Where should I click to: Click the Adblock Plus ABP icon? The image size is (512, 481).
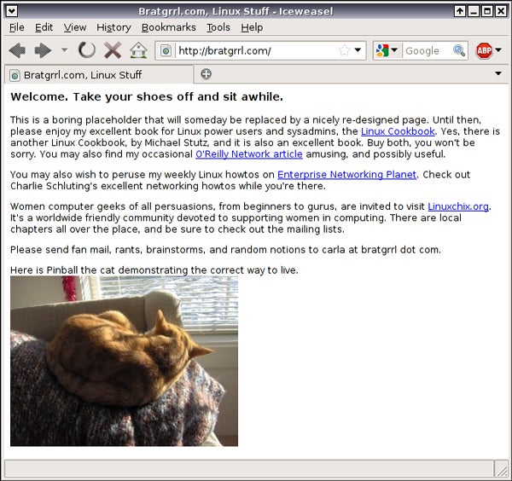484,50
